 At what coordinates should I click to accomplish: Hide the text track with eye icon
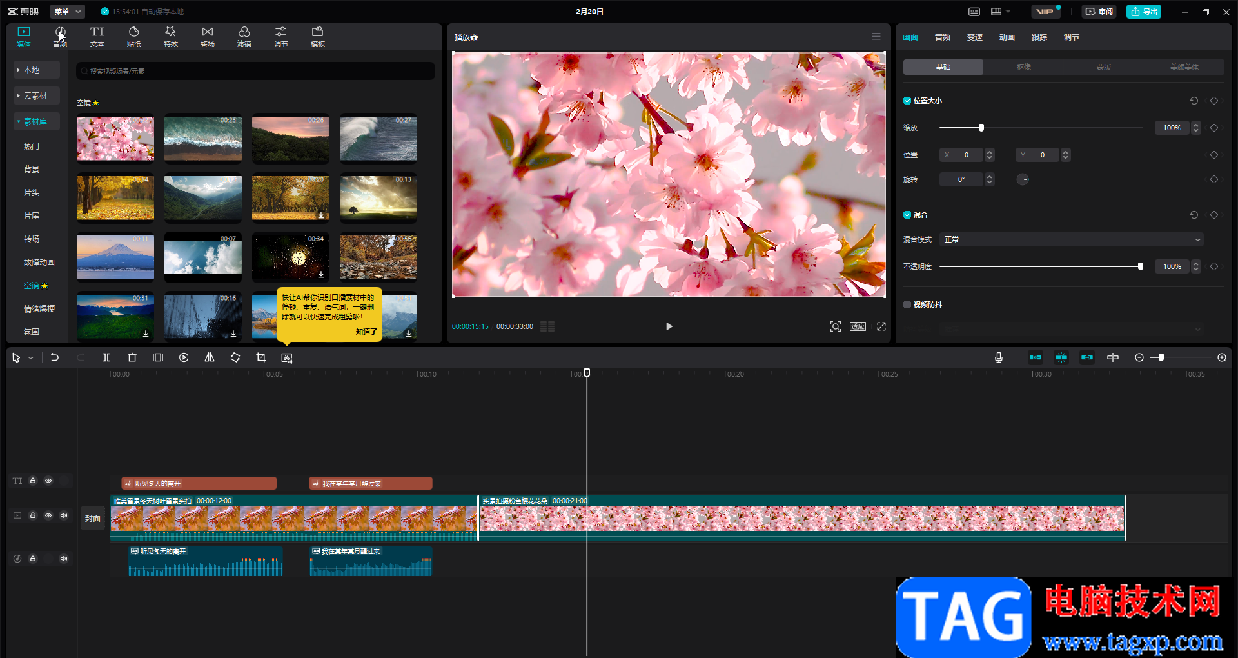pos(48,481)
